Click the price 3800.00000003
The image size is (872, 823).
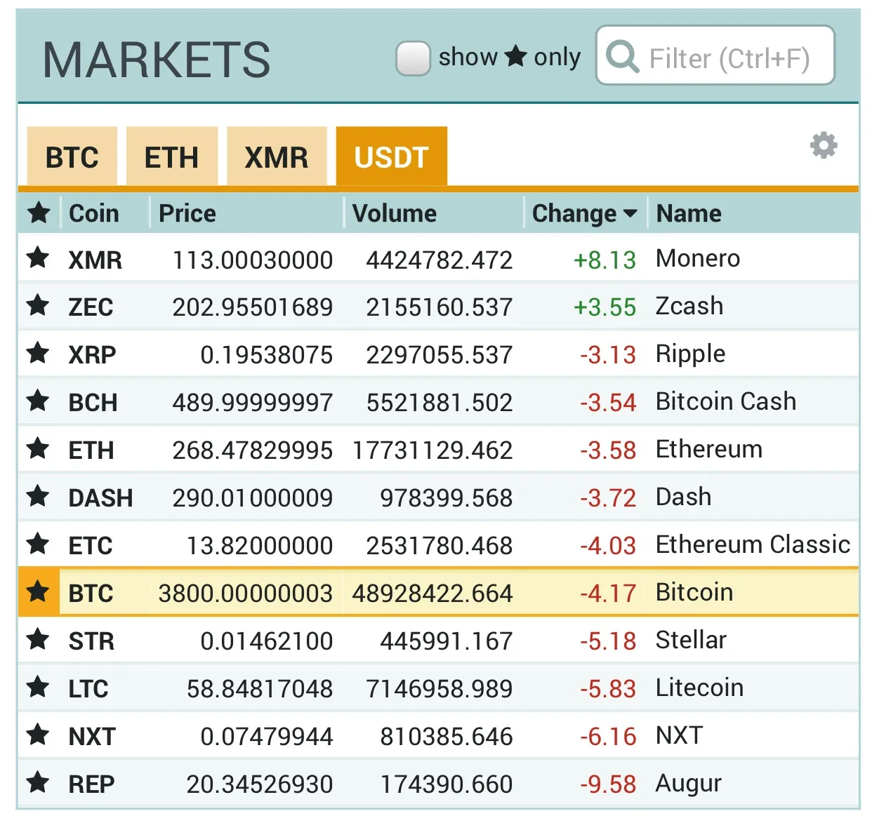pyautogui.click(x=246, y=594)
